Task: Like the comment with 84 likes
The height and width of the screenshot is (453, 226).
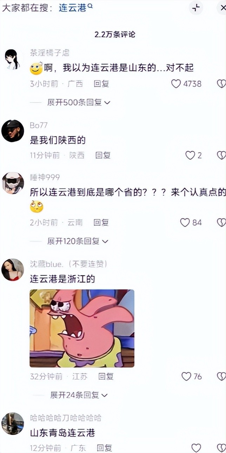Action: coord(185,222)
